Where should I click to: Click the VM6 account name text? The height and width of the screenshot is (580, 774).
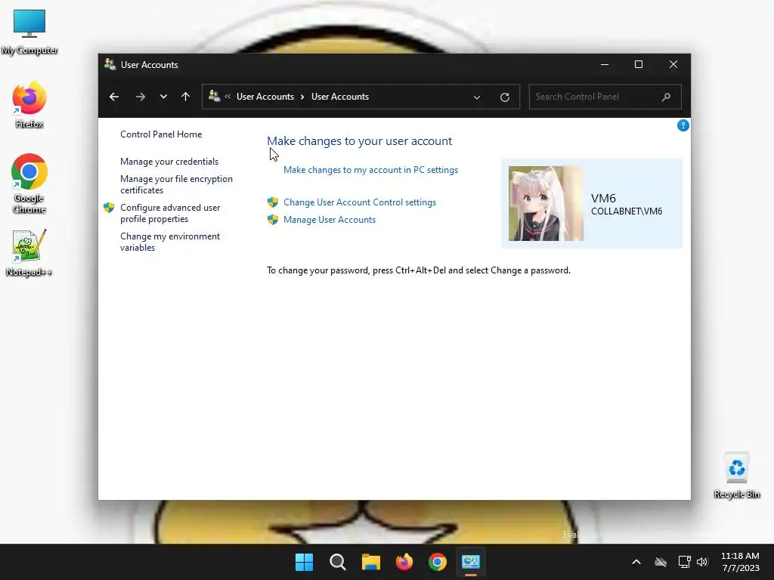pos(603,199)
